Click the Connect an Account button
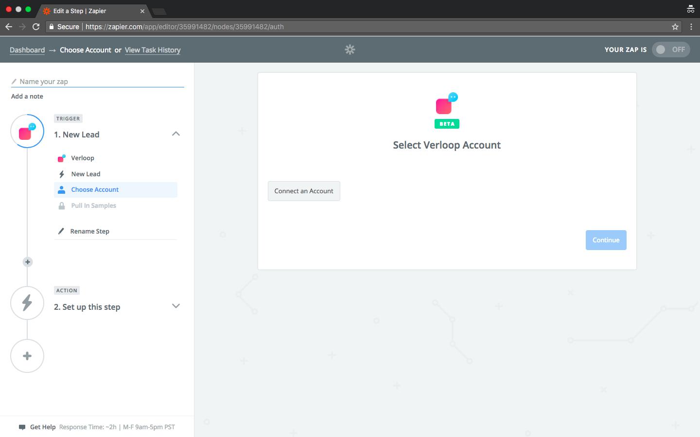 coord(303,191)
